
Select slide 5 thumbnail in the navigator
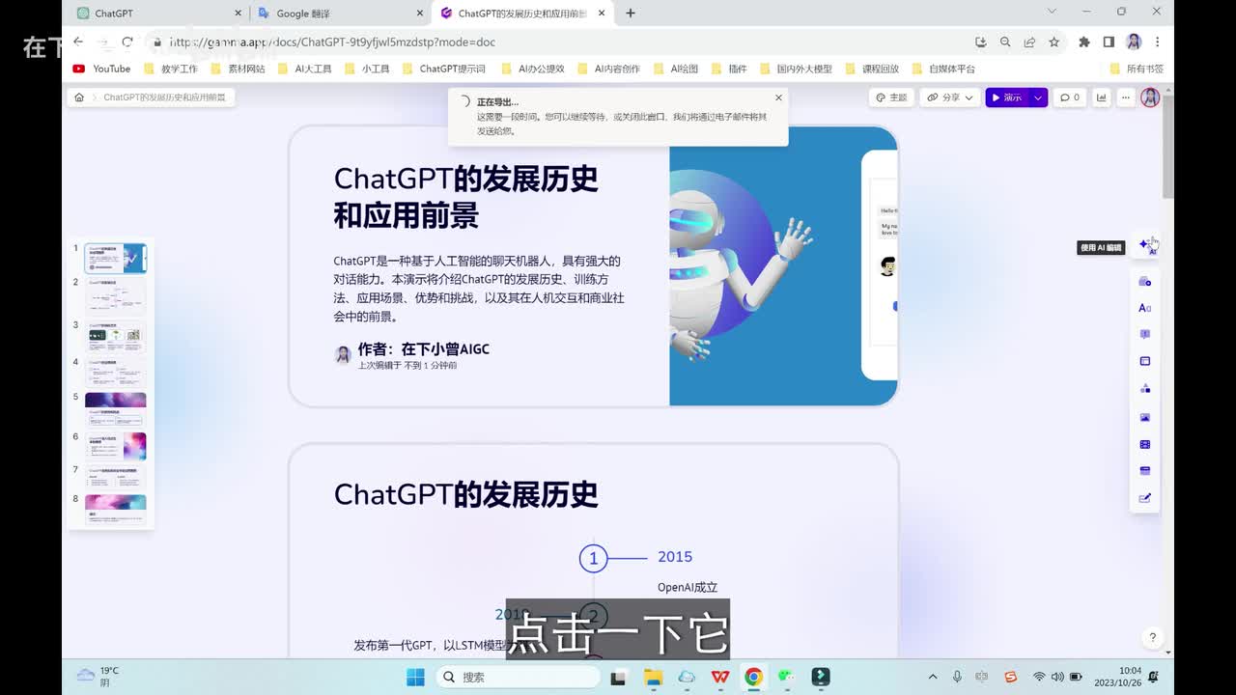(x=116, y=410)
